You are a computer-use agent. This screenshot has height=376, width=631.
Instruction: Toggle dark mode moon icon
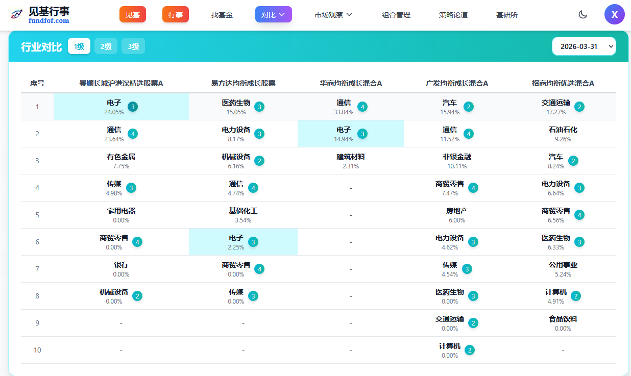(583, 14)
